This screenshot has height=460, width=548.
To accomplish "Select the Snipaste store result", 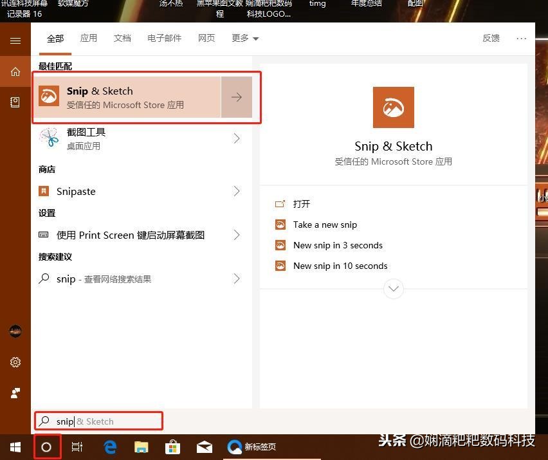I will point(142,191).
